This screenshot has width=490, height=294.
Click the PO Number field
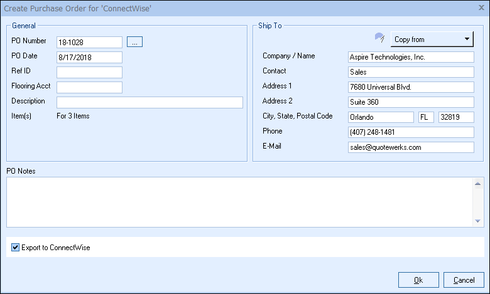(x=89, y=42)
